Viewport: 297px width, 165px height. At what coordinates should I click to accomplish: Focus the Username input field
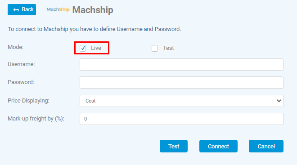click(x=181, y=65)
